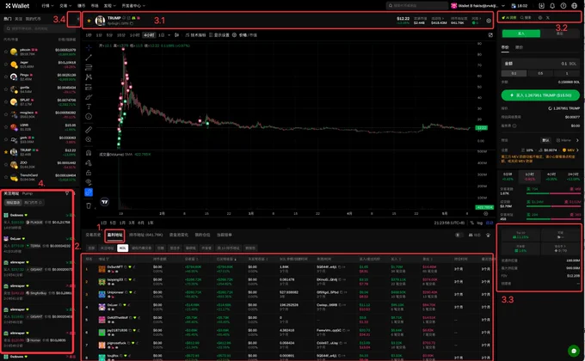Open the AI 洞察 insights button

point(509,17)
